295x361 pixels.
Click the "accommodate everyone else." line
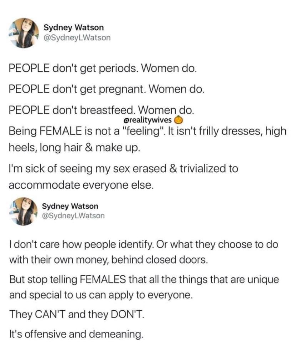[81, 185]
